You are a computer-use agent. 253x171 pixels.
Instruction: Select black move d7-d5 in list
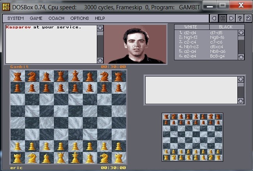pyautogui.click(x=216, y=33)
